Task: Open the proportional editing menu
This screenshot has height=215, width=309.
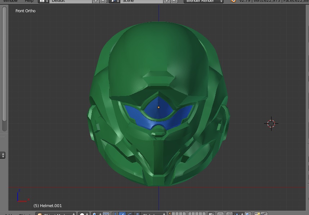Action: 220,214
